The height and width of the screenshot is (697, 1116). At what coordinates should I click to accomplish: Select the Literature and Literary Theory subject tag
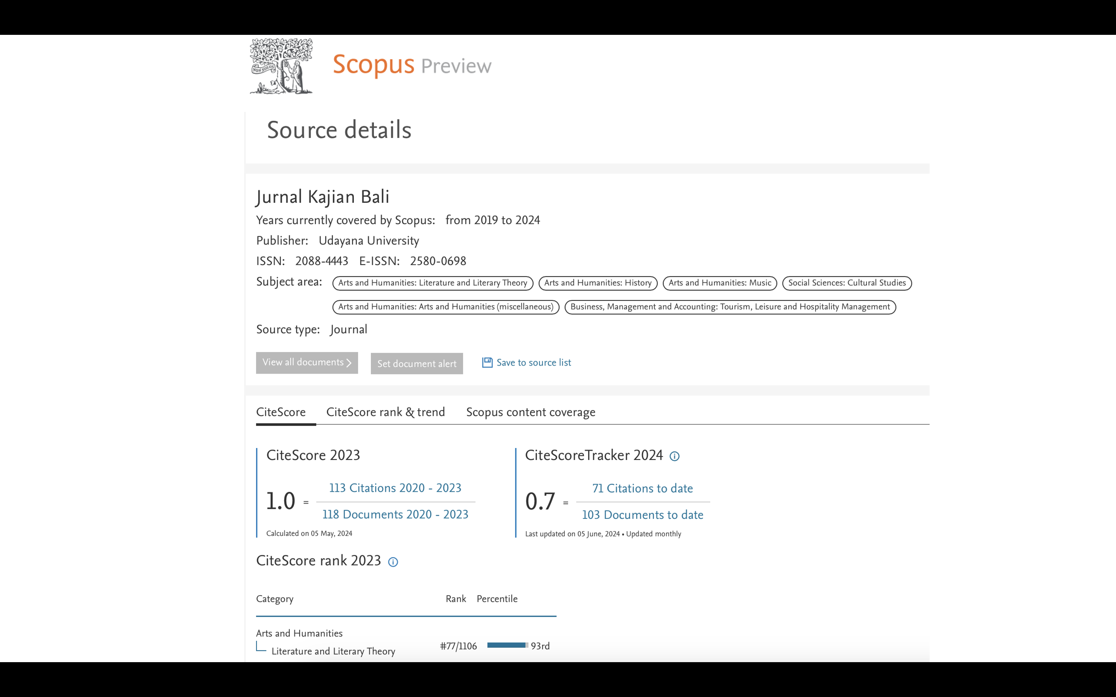click(x=432, y=283)
